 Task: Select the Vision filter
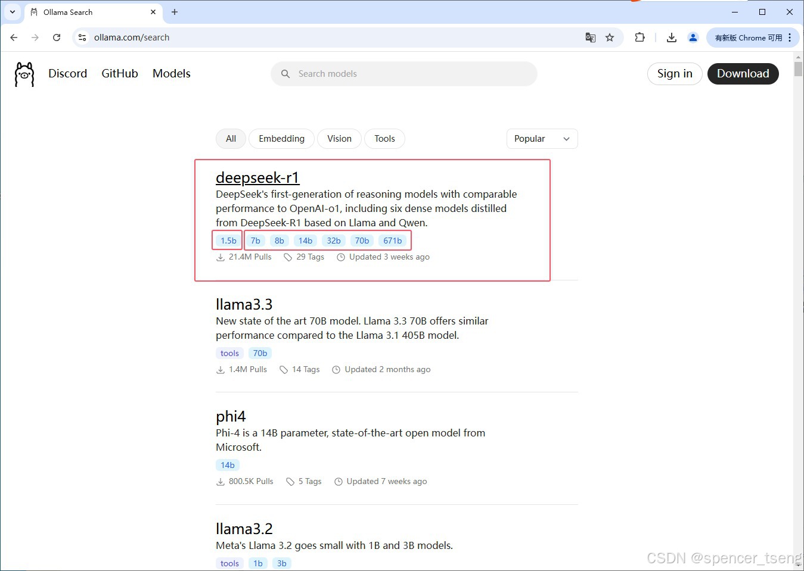click(x=339, y=139)
